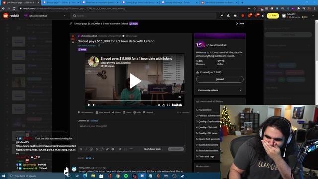Click the Reddit search field
318x179 pixels.
(x=143, y=16)
